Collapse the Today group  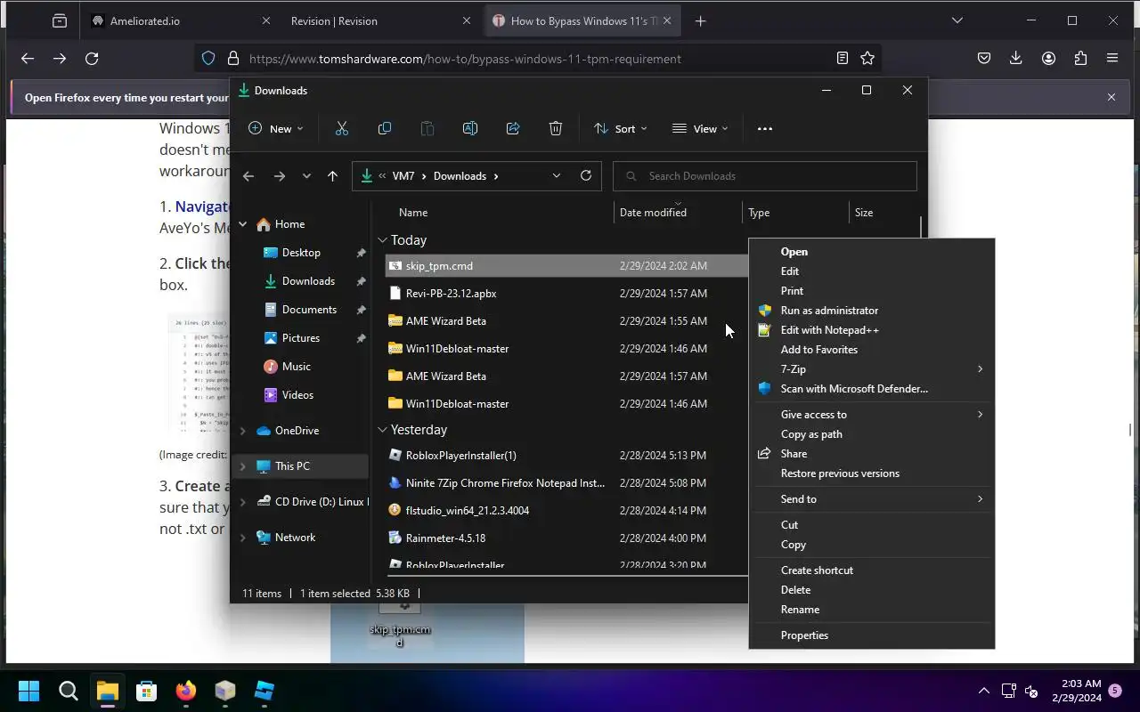tap(383, 239)
